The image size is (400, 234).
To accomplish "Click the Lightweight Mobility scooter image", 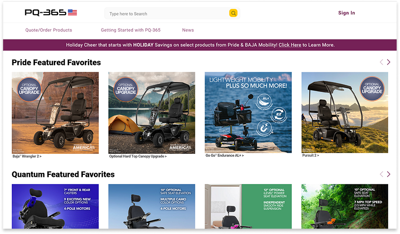I will pyautogui.click(x=248, y=112).
